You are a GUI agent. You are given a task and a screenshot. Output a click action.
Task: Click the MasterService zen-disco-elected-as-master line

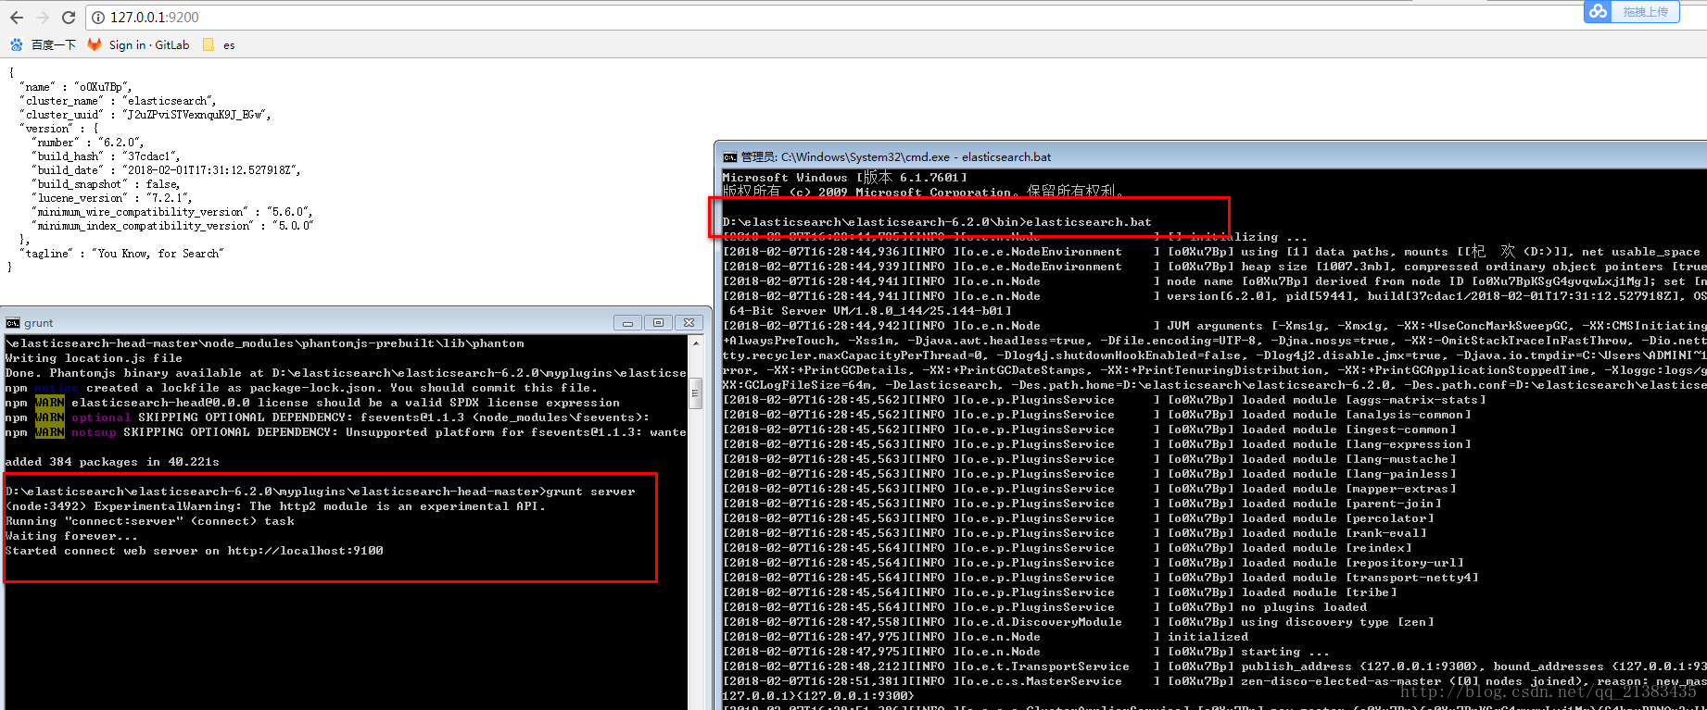pos(1214,681)
